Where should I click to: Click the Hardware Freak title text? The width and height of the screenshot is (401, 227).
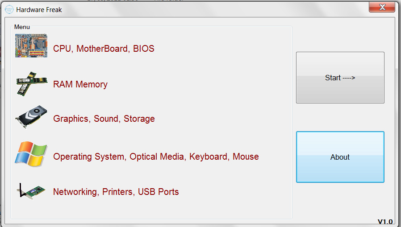pyautogui.click(x=39, y=10)
